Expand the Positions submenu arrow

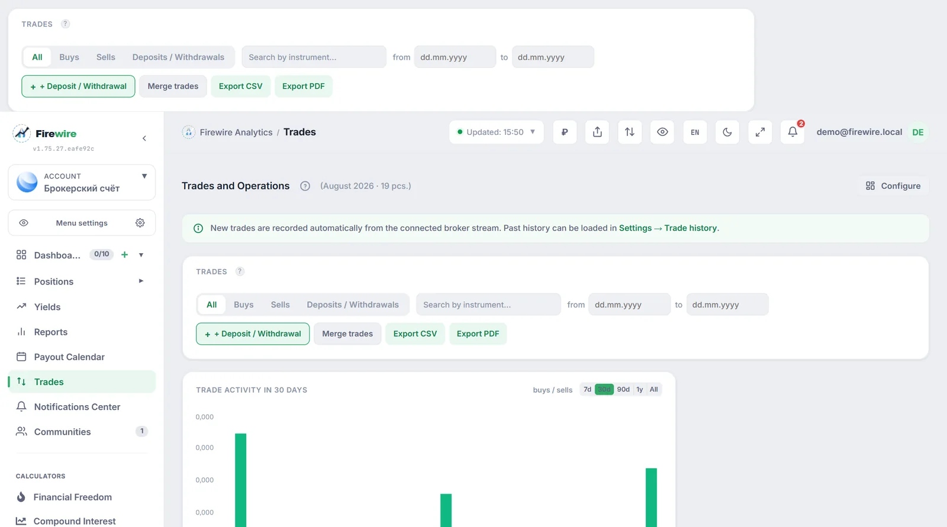pyautogui.click(x=141, y=281)
